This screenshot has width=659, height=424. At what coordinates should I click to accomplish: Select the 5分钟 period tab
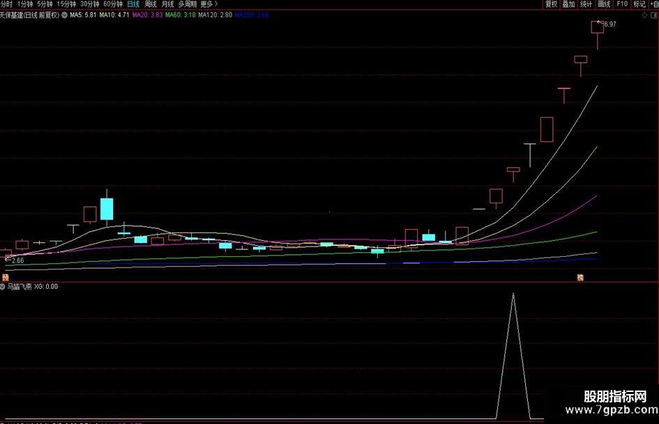coord(45,4)
